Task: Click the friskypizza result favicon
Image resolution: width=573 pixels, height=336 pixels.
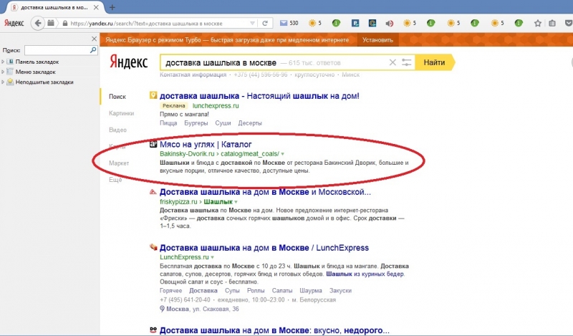Action: [x=153, y=192]
